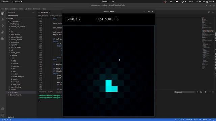The height and width of the screenshot is (121, 216).
Task: Expand the particle_system folder
Action: pyautogui.click(x=16, y=40)
